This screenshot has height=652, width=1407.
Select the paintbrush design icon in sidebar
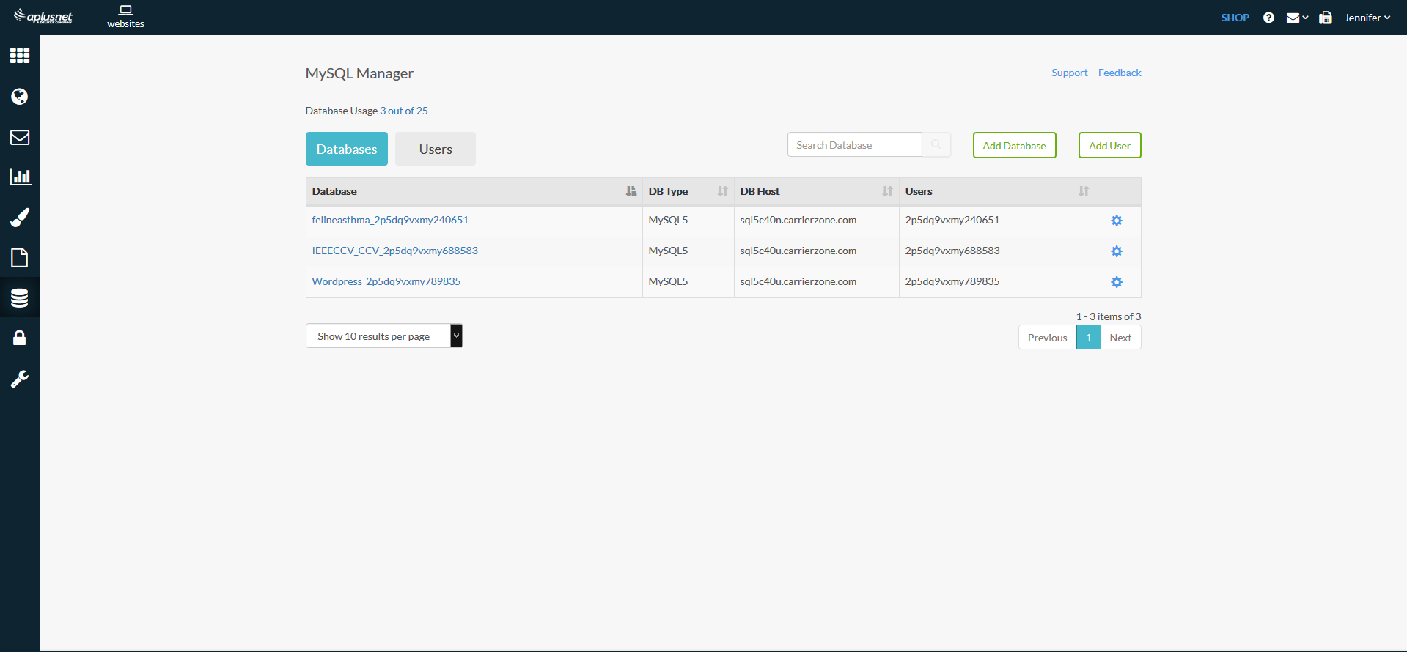[20, 218]
